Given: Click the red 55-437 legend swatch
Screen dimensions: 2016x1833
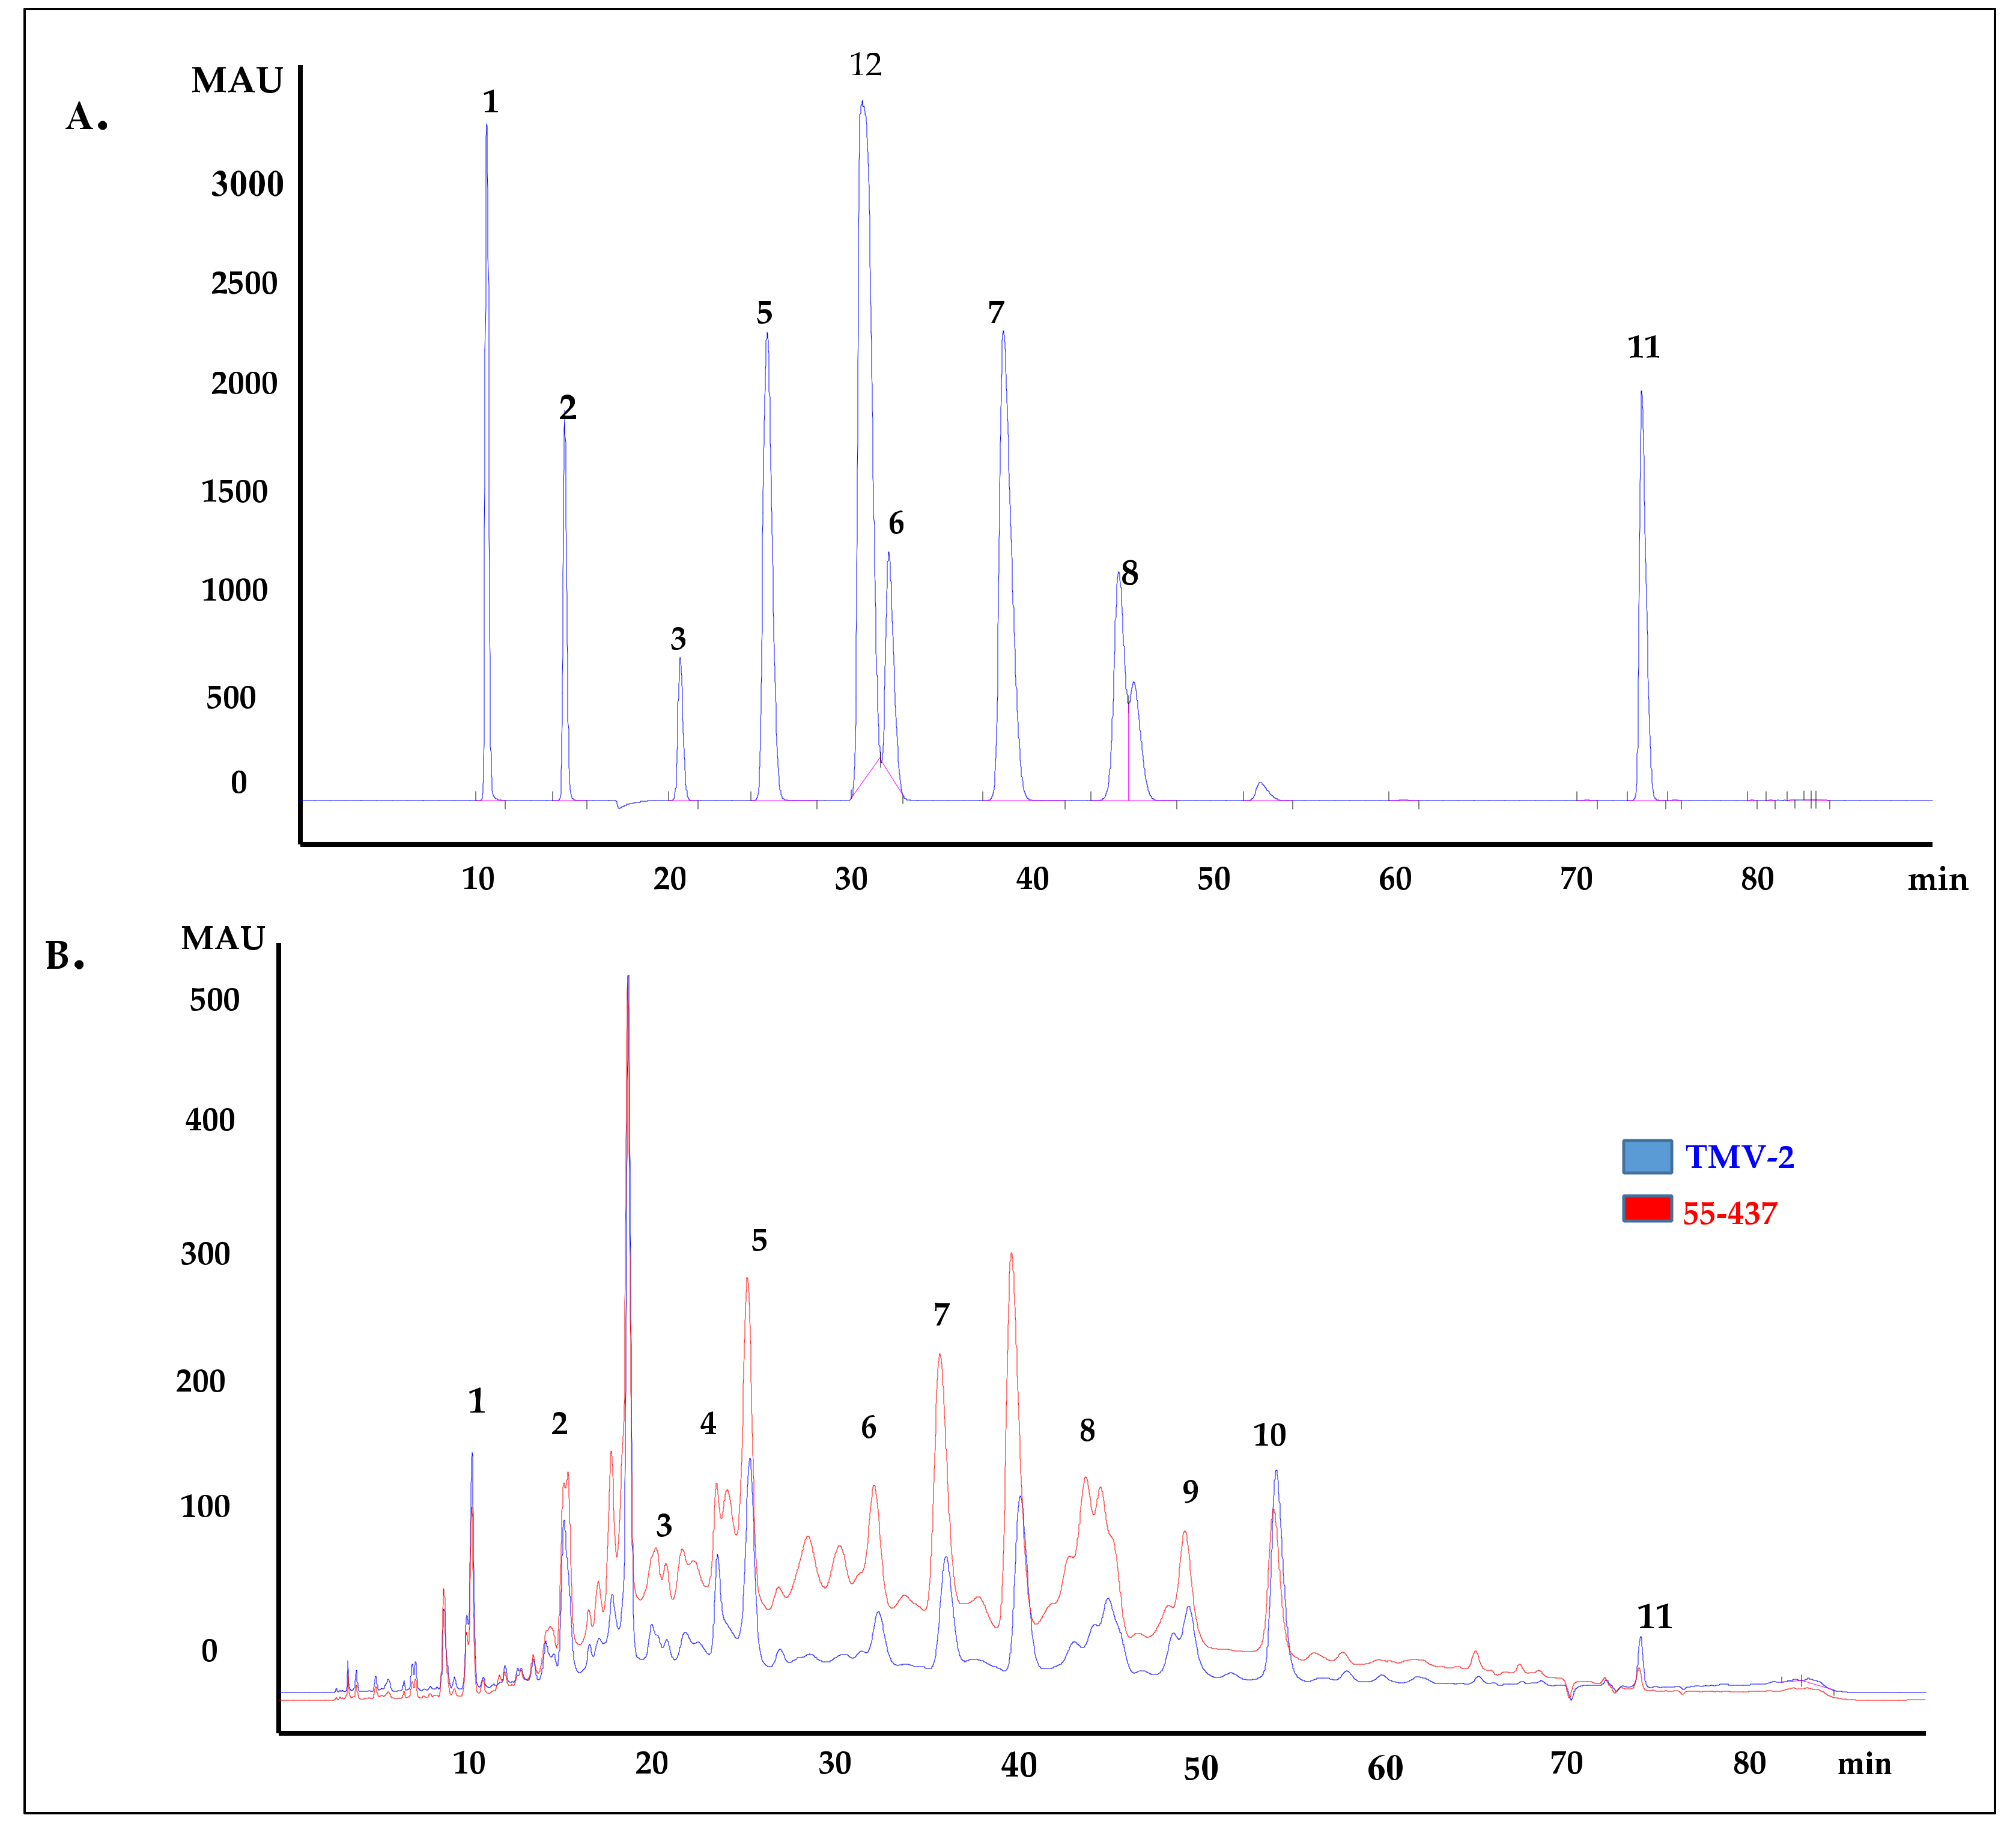Looking at the screenshot, I should [1647, 1209].
